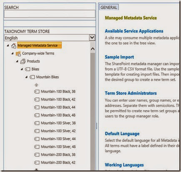Click tag icon beside Mountain-100 Silver, 44

[37, 139]
